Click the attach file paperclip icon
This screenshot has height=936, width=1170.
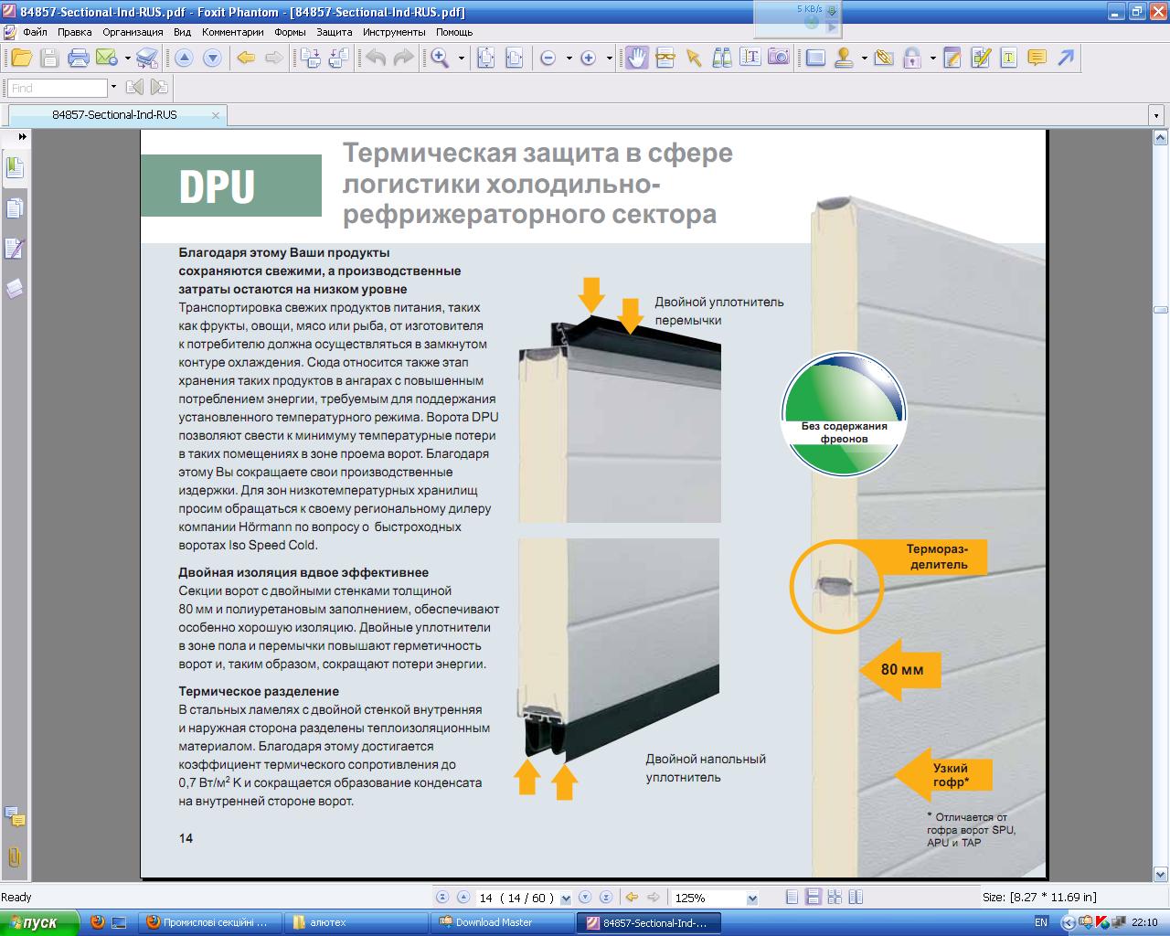click(x=884, y=58)
